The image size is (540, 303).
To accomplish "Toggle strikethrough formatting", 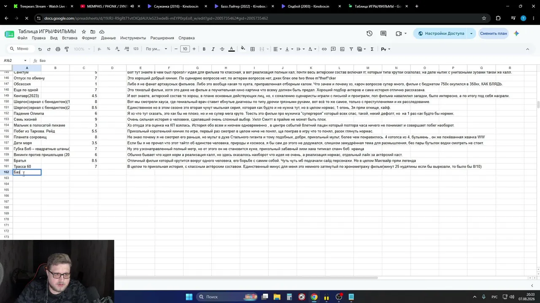I will pyautogui.click(x=222, y=49).
